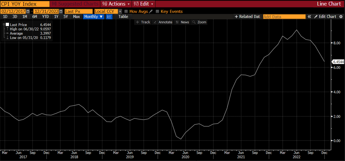Select the 1Y range tab

[x=56, y=16]
